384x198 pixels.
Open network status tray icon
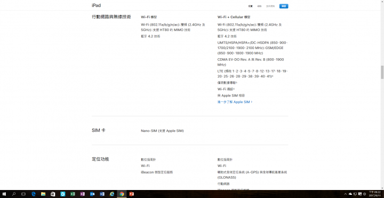coord(355,194)
